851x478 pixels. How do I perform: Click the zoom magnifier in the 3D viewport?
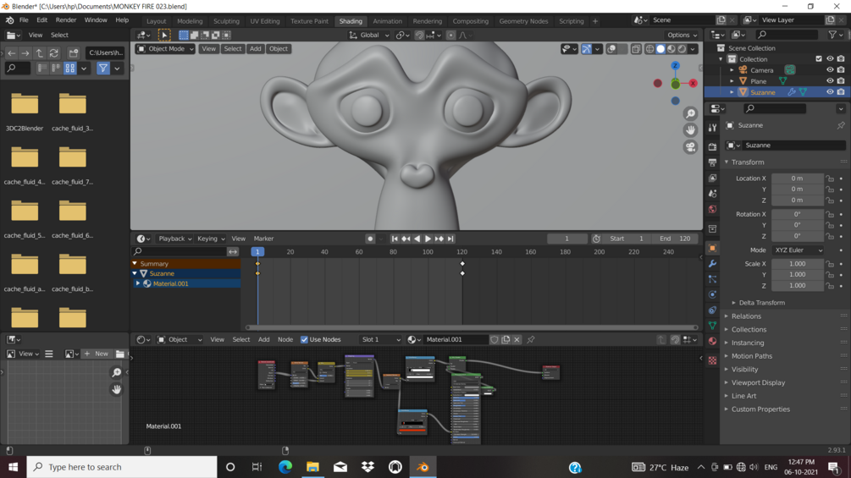690,114
